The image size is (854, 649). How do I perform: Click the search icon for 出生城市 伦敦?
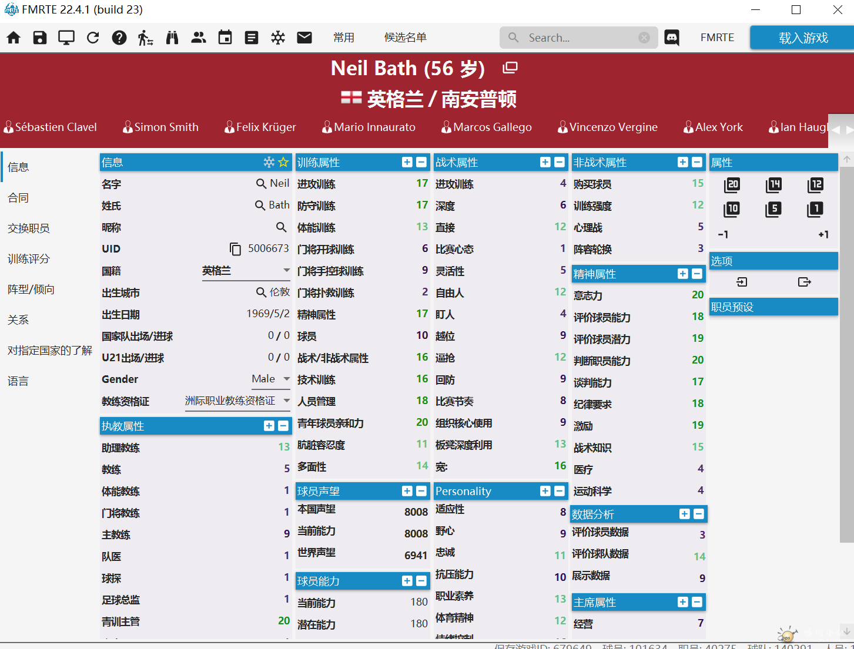(262, 292)
